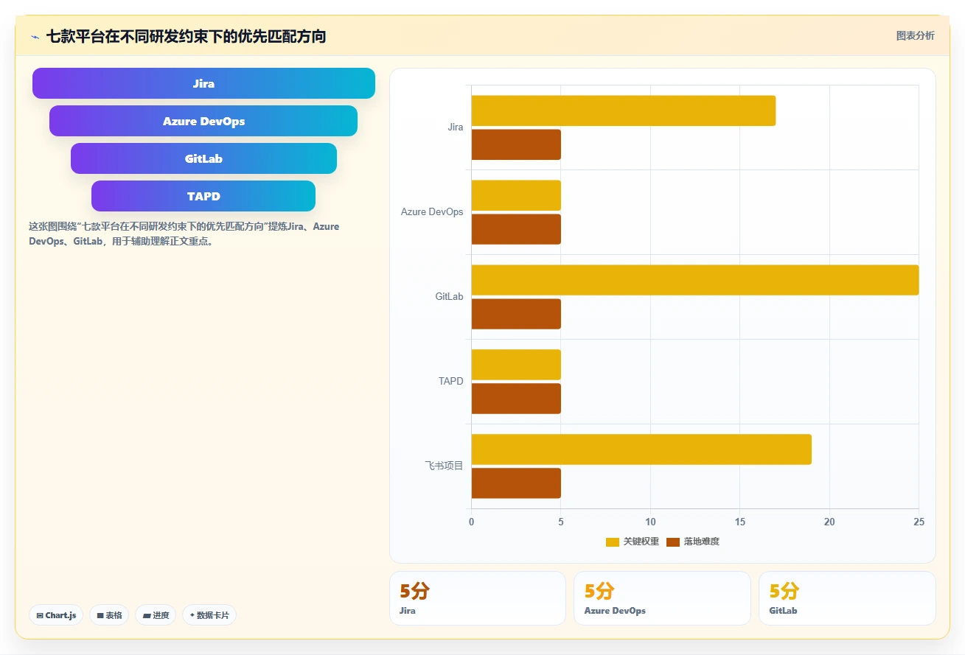Click the Jira y-axis label

pyautogui.click(x=456, y=127)
